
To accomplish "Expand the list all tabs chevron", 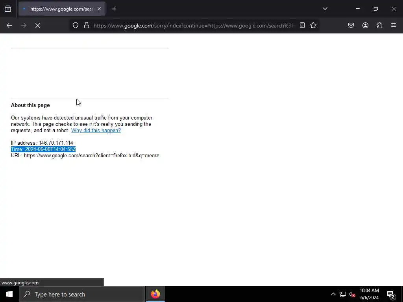I will coord(325,9).
